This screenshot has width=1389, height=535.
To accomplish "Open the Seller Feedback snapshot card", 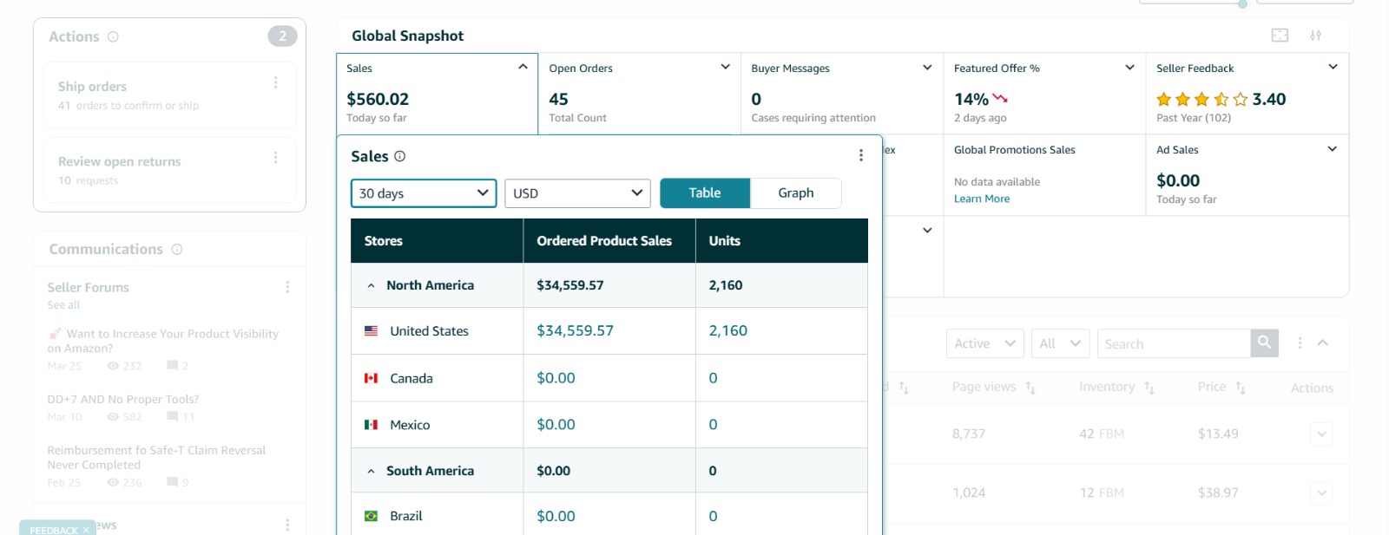I will [1247, 93].
